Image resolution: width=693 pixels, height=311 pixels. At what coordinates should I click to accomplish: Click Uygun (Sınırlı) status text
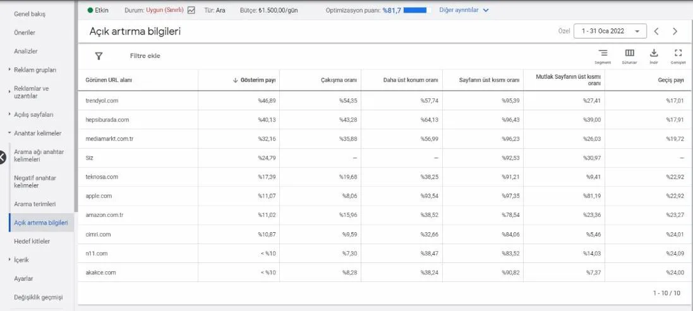click(165, 10)
